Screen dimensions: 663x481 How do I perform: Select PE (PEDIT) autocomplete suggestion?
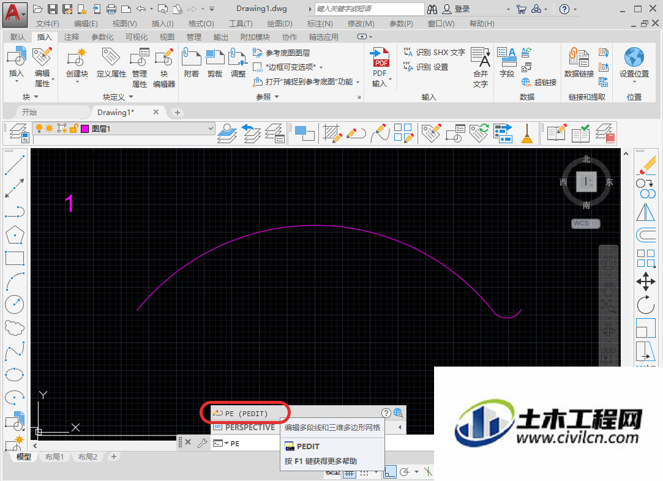(245, 413)
